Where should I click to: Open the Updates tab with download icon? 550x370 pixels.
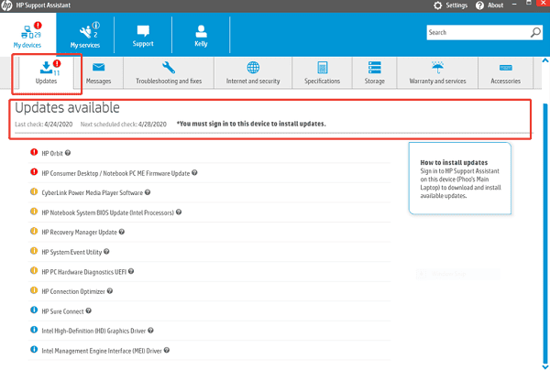[46, 71]
